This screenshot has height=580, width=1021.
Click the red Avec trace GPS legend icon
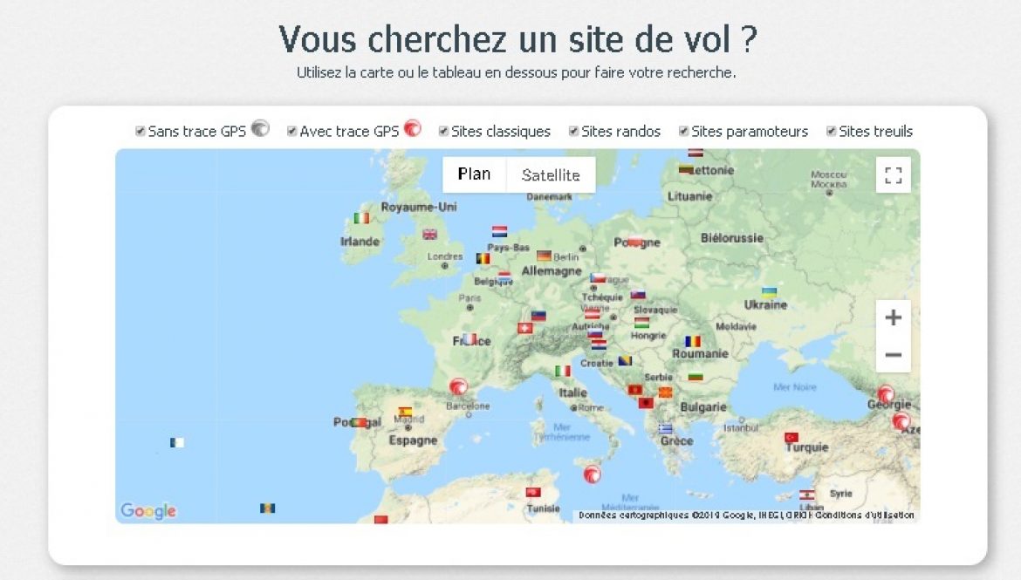(x=413, y=128)
